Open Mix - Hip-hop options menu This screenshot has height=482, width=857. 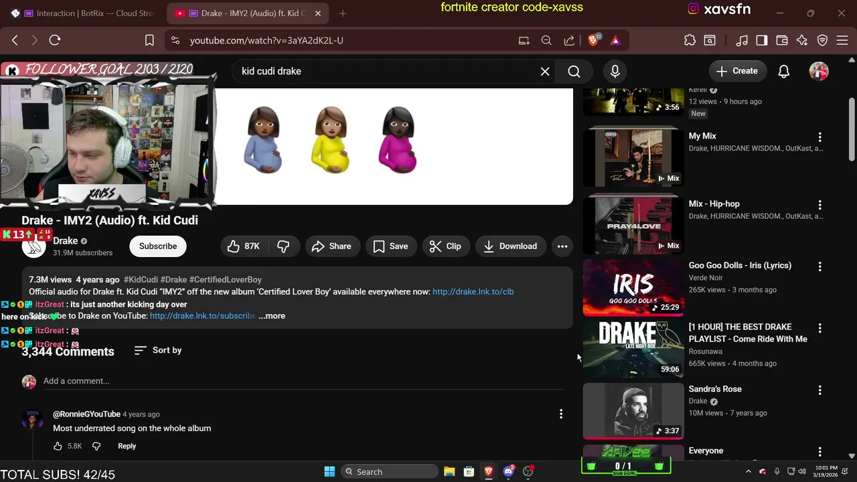tap(820, 205)
